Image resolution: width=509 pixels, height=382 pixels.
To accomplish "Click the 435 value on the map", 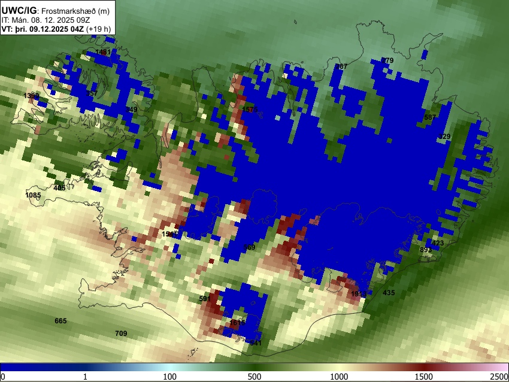I will tap(389, 293).
